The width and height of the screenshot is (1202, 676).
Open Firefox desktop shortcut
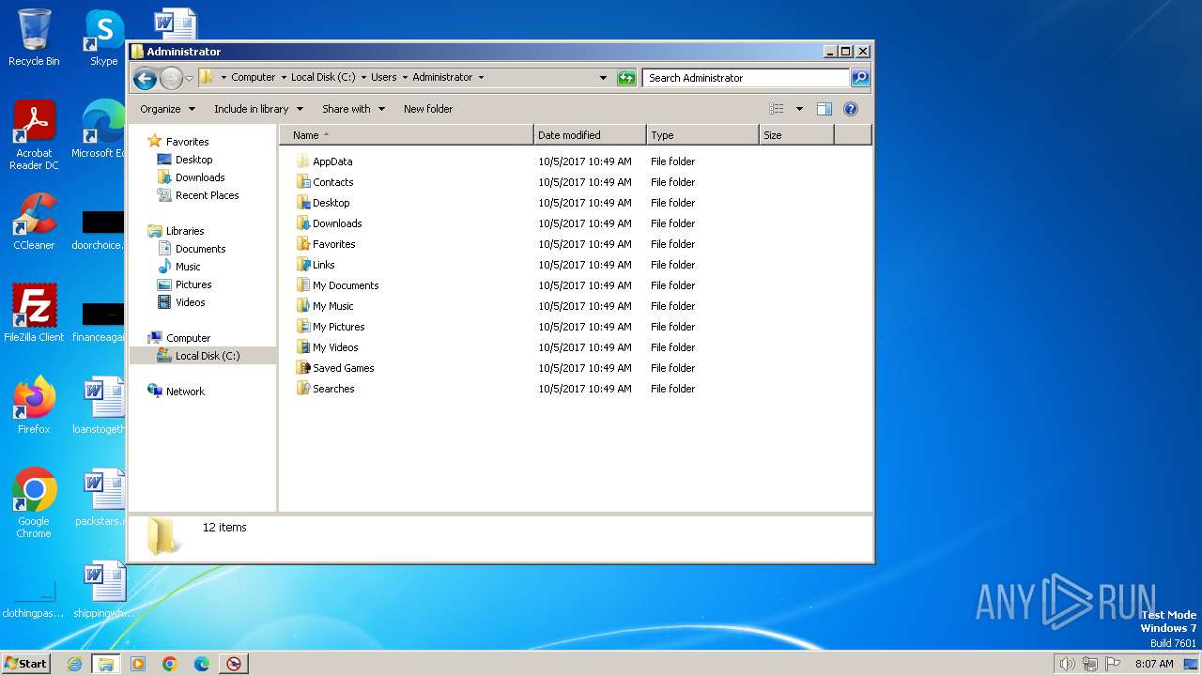[34, 405]
